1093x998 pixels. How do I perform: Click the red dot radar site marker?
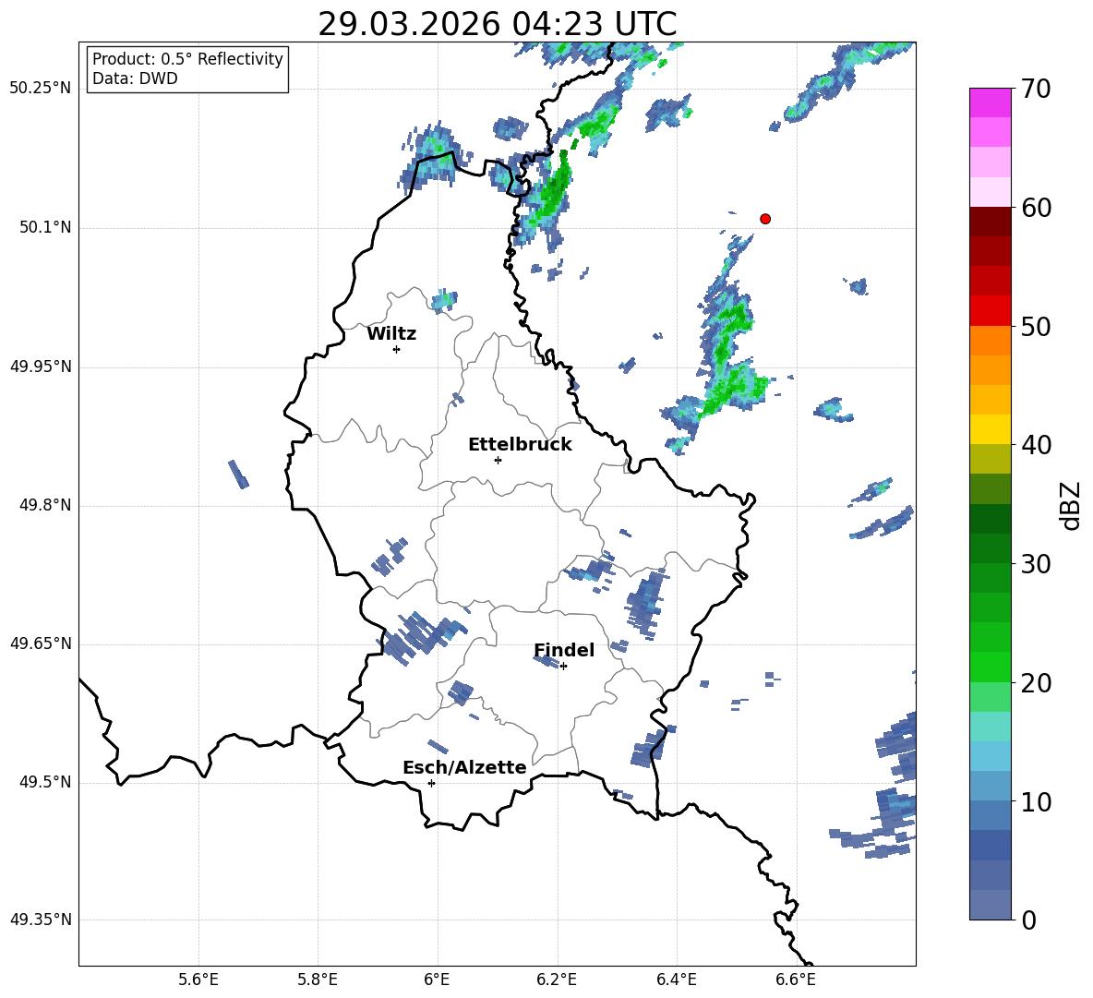pos(764,219)
